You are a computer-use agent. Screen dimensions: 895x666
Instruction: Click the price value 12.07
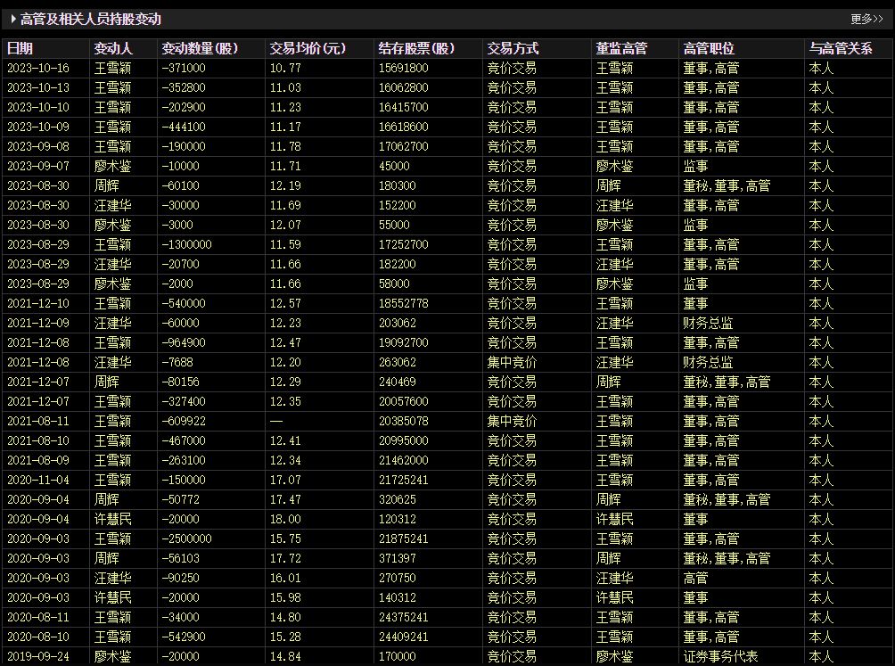coord(285,225)
